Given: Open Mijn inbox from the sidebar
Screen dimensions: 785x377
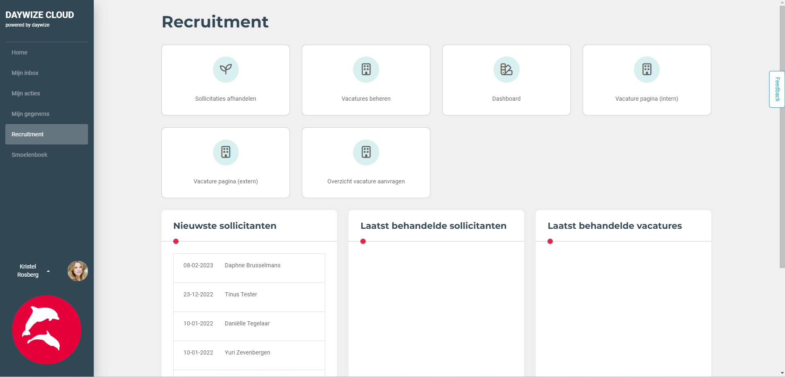Looking at the screenshot, I should pos(25,73).
